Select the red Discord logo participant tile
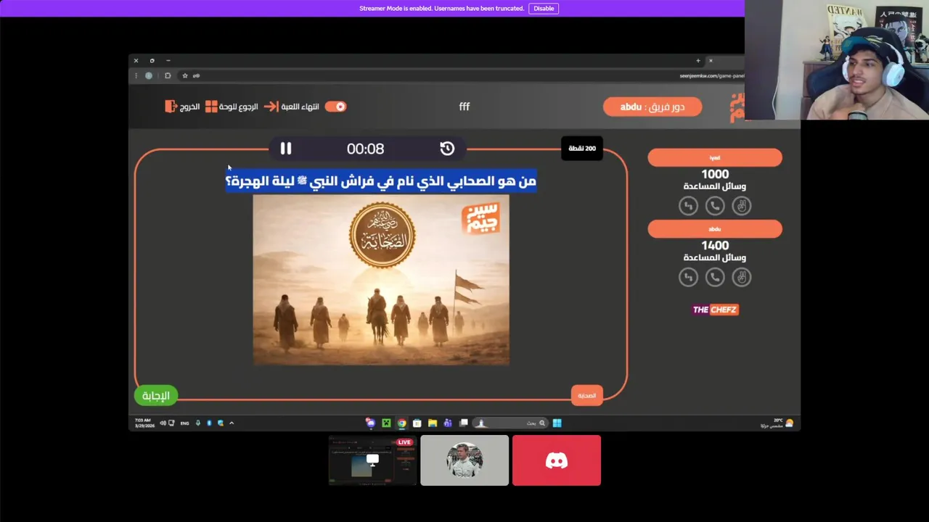Screen dimensions: 929x522 (x=557, y=460)
